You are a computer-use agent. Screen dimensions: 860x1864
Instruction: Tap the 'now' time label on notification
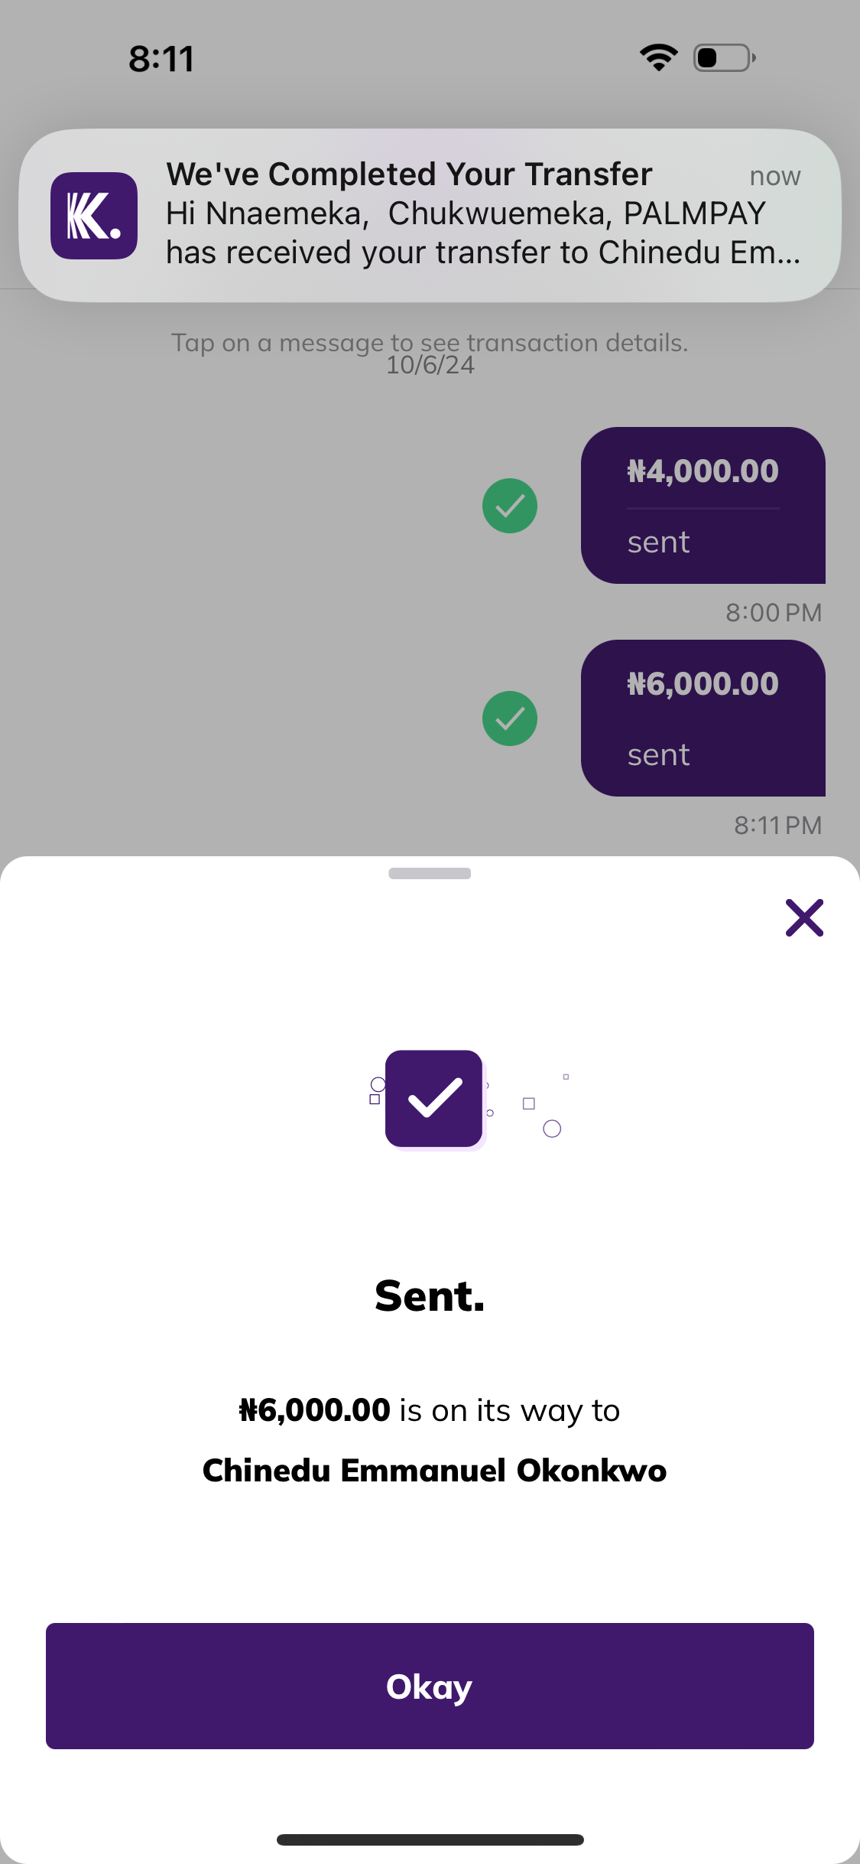pyautogui.click(x=774, y=177)
